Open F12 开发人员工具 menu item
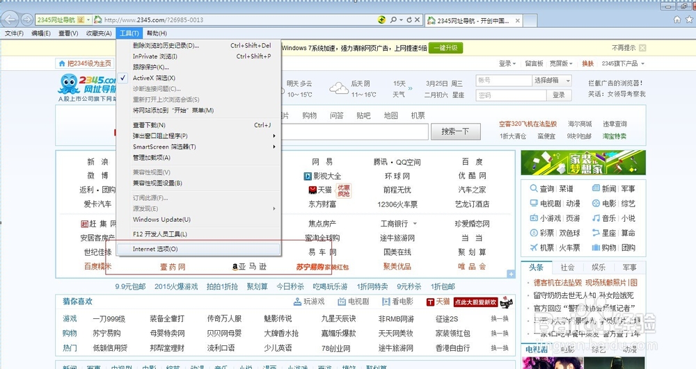Screen dimensions: 696x369 (x=199, y=234)
